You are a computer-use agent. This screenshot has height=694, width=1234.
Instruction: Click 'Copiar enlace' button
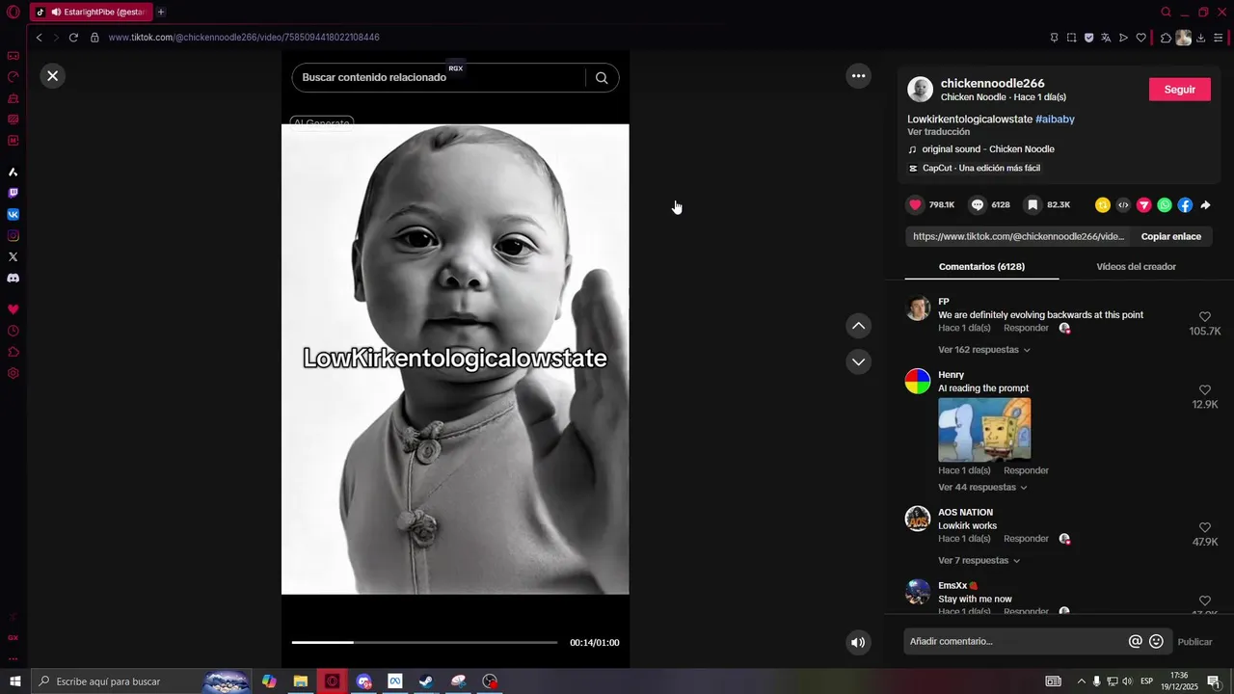[1171, 236]
